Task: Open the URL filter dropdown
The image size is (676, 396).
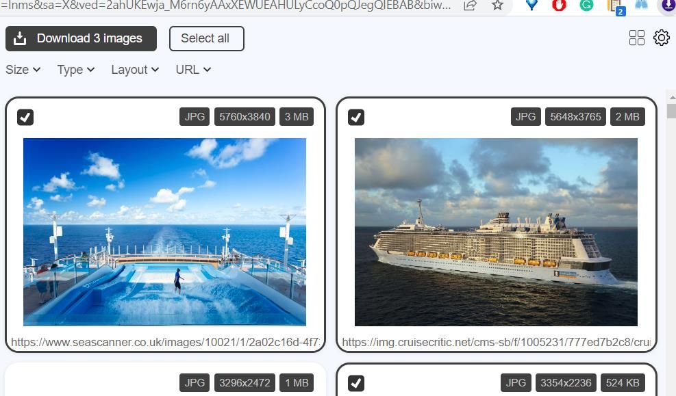Action: tap(192, 69)
